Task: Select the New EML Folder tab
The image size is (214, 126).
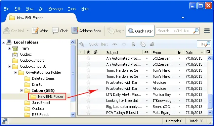Action: 41,18
